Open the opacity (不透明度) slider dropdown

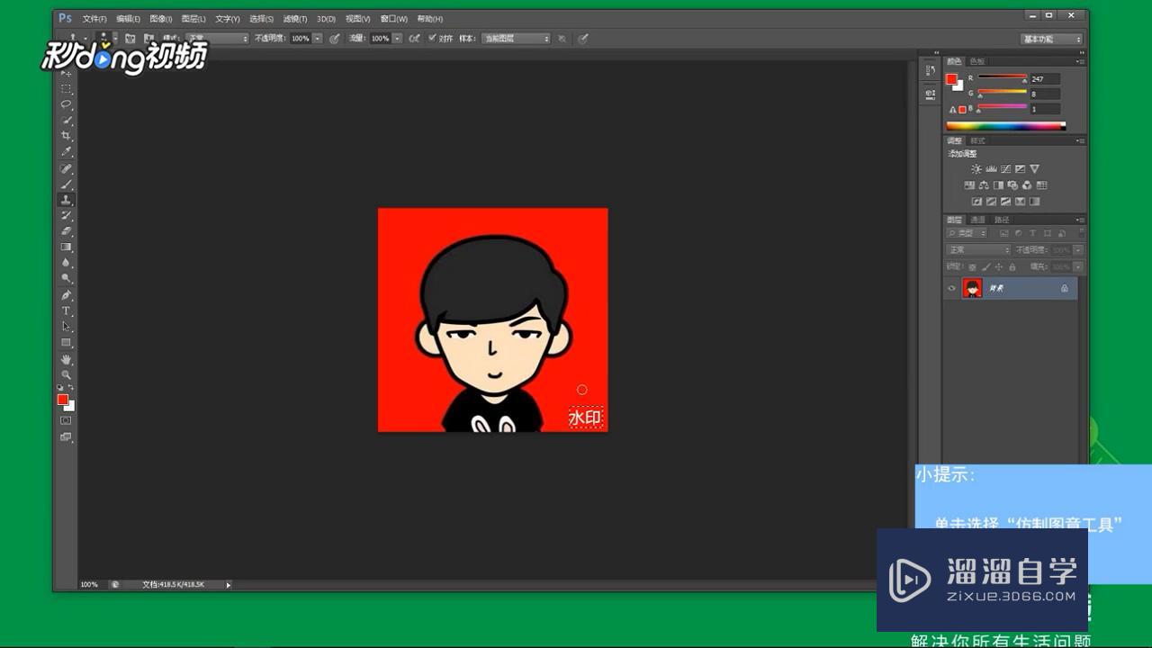(319, 39)
